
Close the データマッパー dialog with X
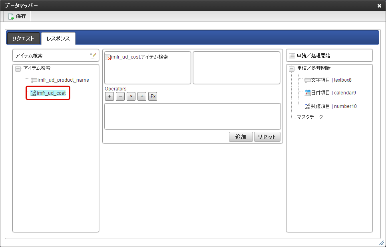[379, 6]
